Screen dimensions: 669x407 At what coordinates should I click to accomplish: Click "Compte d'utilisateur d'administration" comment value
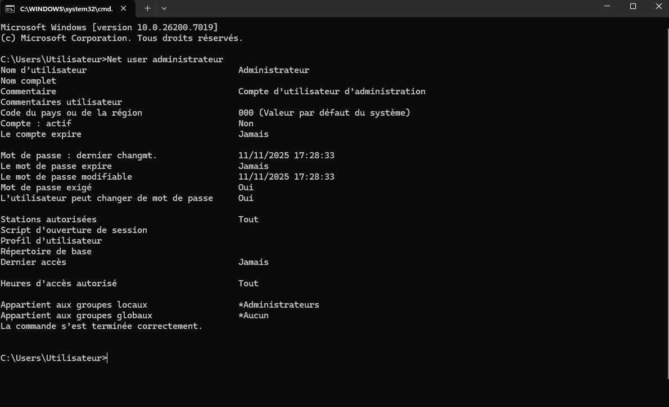tap(332, 91)
